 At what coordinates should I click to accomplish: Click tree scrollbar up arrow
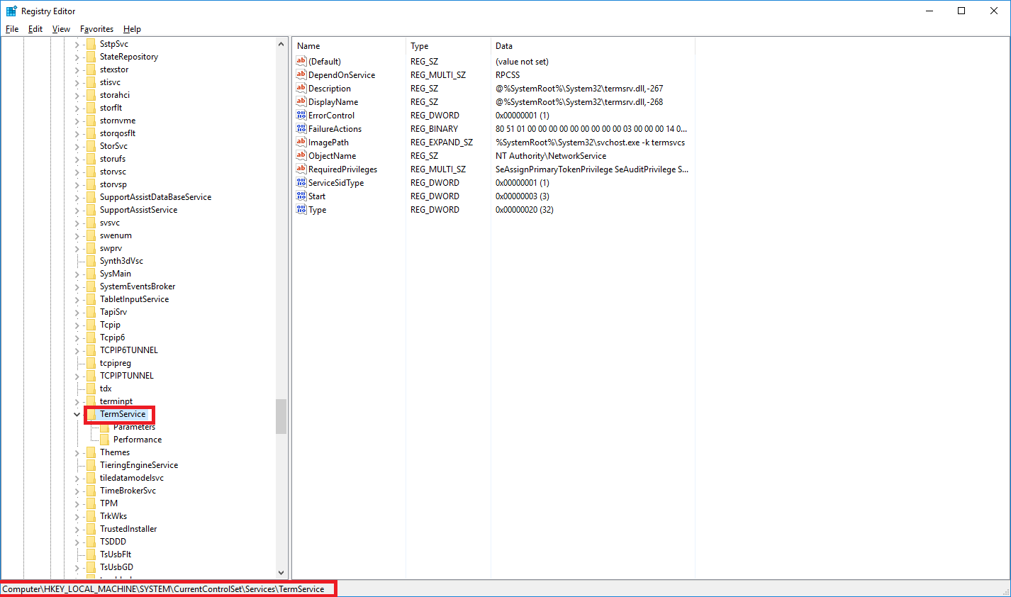281,44
